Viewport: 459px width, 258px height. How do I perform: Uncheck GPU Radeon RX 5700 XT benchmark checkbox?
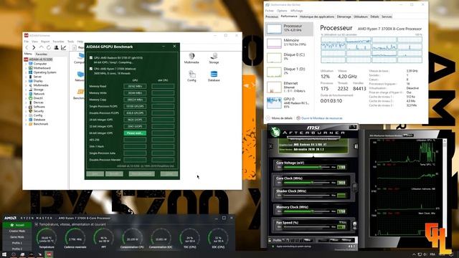pyautogui.click(x=91, y=58)
